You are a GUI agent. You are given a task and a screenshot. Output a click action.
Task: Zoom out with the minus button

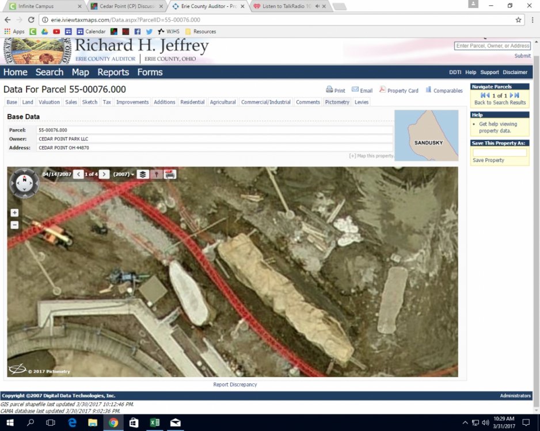14,225
